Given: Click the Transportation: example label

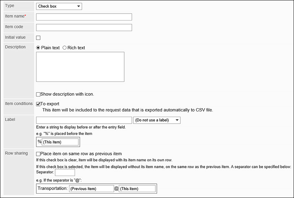Looking at the screenshot, I should click(x=53, y=188).
